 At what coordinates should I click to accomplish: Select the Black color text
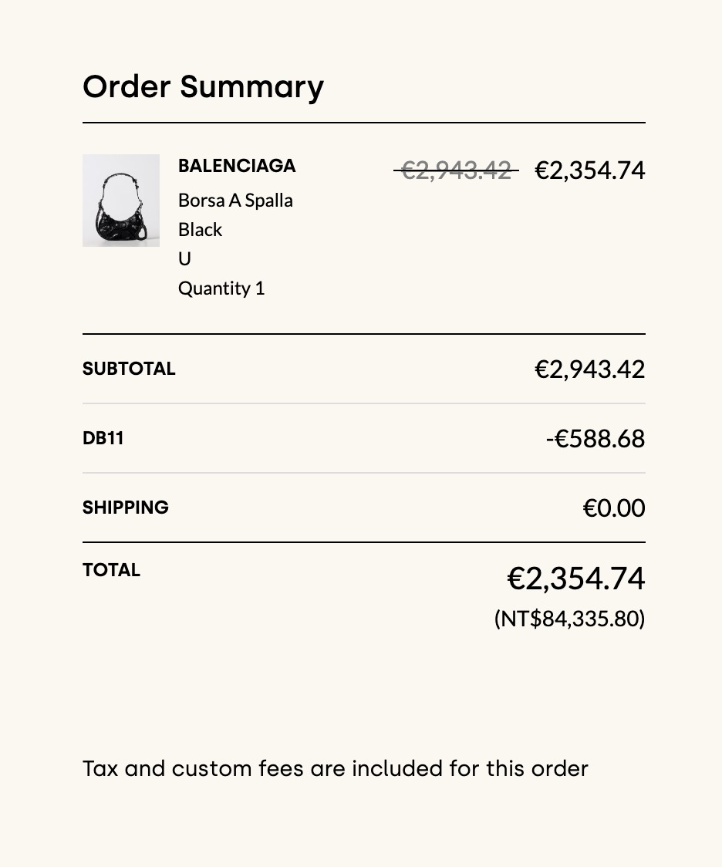(200, 229)
